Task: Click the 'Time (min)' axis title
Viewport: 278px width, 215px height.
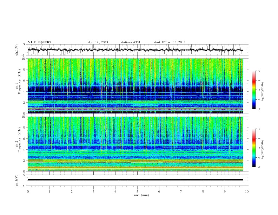Action: (x=140, y=195)
